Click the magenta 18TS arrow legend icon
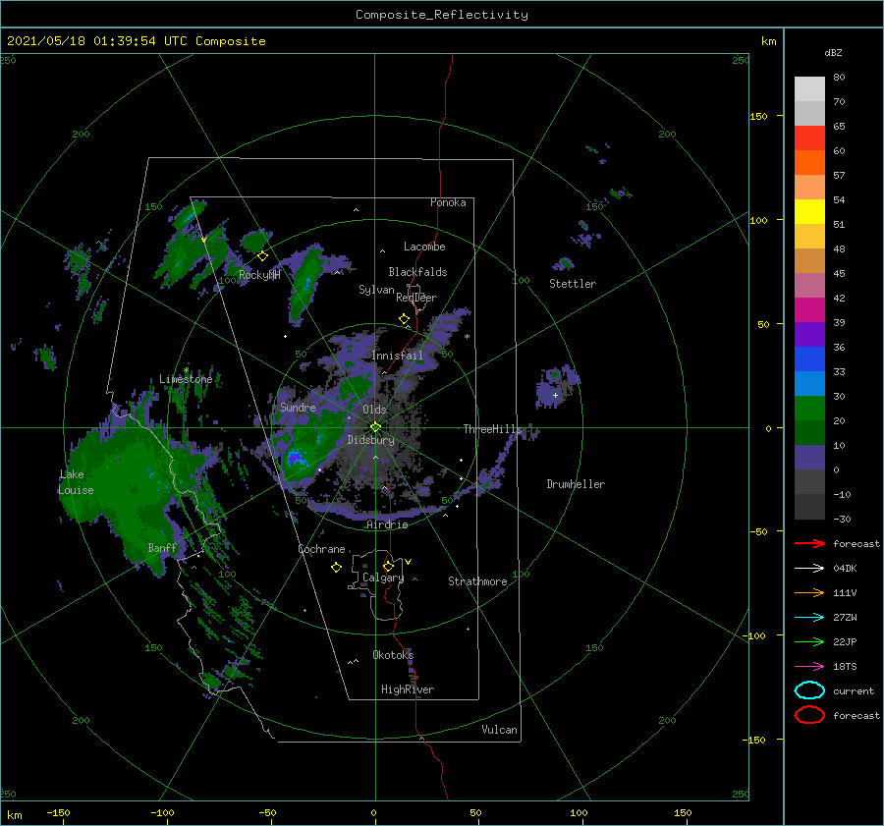The width and height of the screenshot is (884, 826). 809,667
